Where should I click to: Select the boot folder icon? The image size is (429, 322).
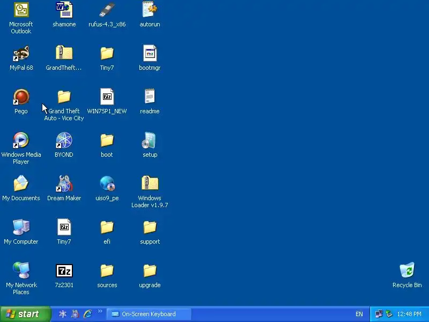(x=107, y=140)
